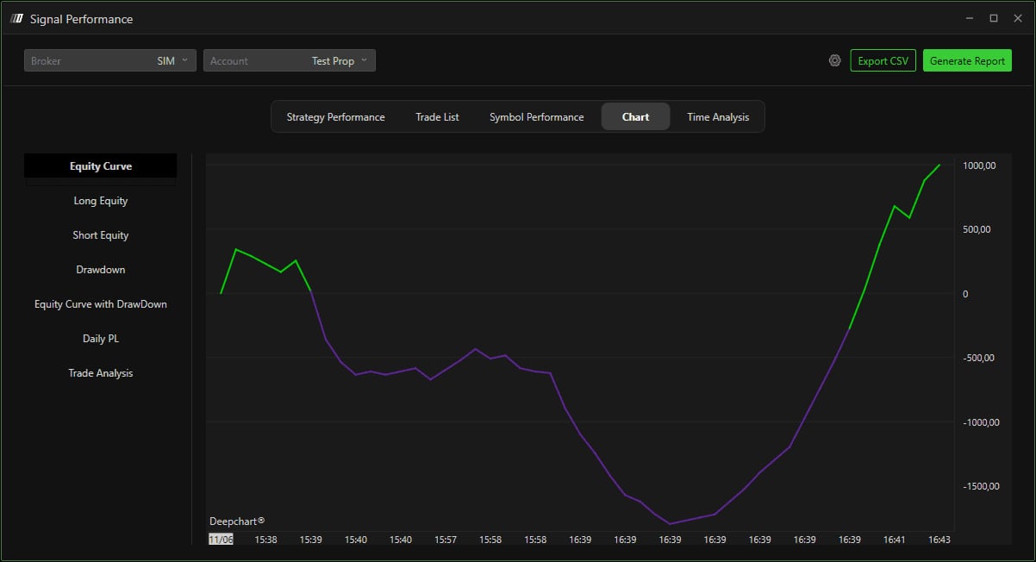Click the 15:38 time axis label
The image size is (1036, 562).
(265, 540)
